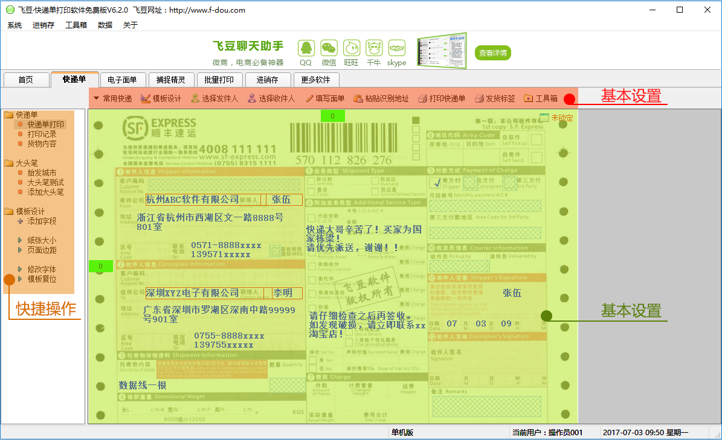This screenshot has width=722, height=440.
Task: Switch to the 更多软件 tab
Action: pyautogui.click(x=316, y=80)
